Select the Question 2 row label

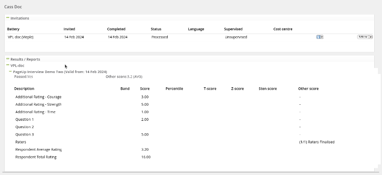click(24, 127)
